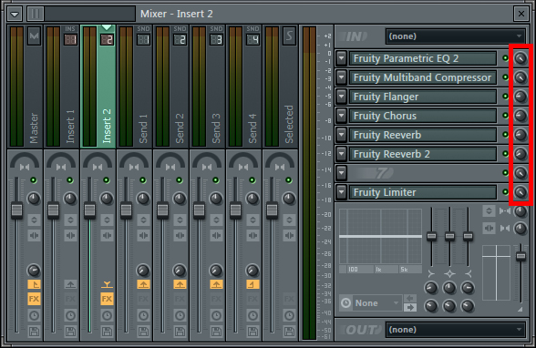Open the None latency compensation dropdown
The width and height of the screenshot is (536, 348).
coord(376,303)
